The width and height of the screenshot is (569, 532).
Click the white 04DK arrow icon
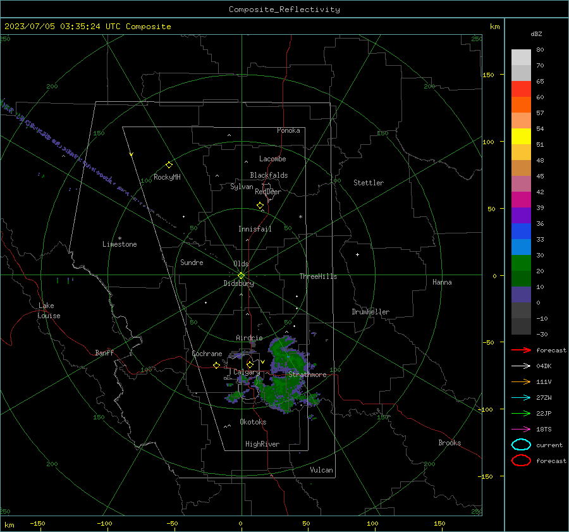[x=521, y=366]
